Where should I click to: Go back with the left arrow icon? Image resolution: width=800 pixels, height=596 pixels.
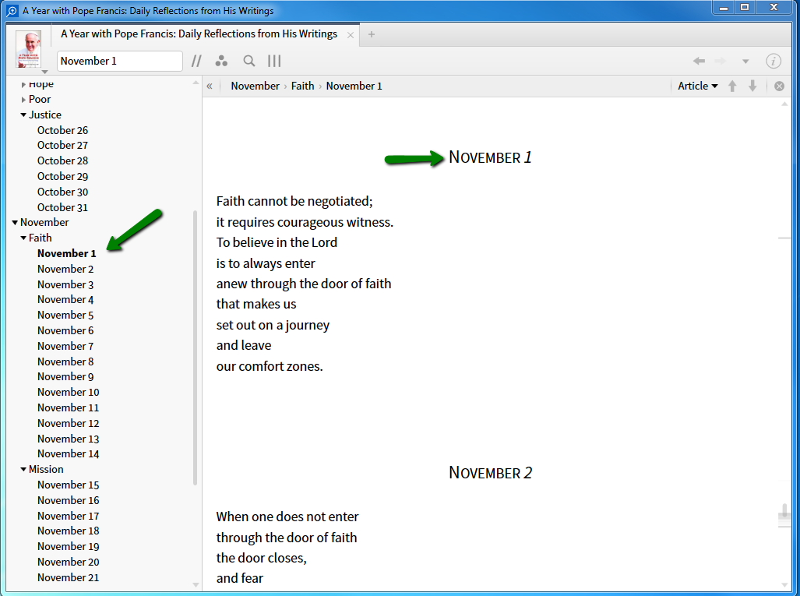pyautogui.click(x=699, y=62)
